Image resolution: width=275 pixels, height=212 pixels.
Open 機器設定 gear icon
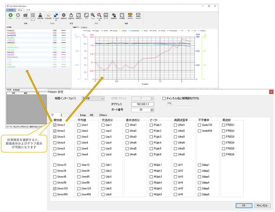(x=64, y=15)
